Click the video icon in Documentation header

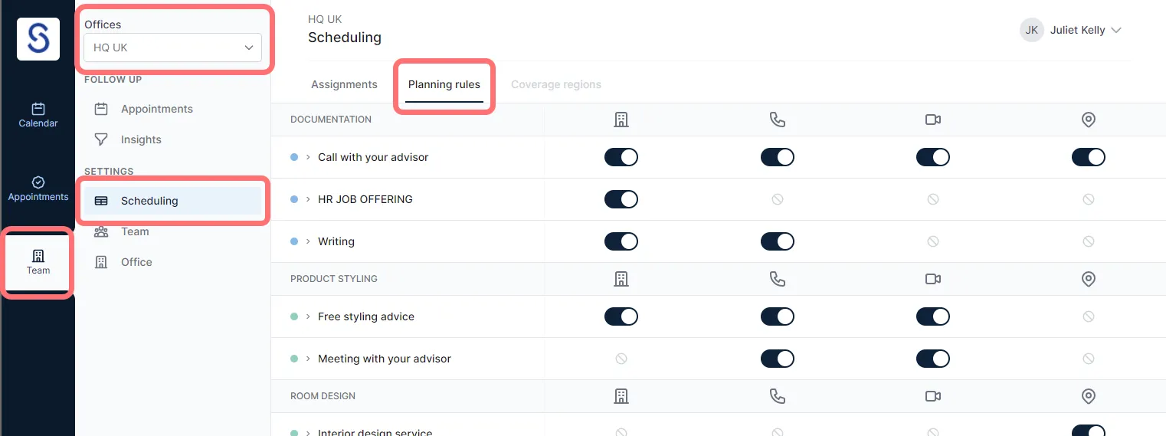(x=933, y=120)
